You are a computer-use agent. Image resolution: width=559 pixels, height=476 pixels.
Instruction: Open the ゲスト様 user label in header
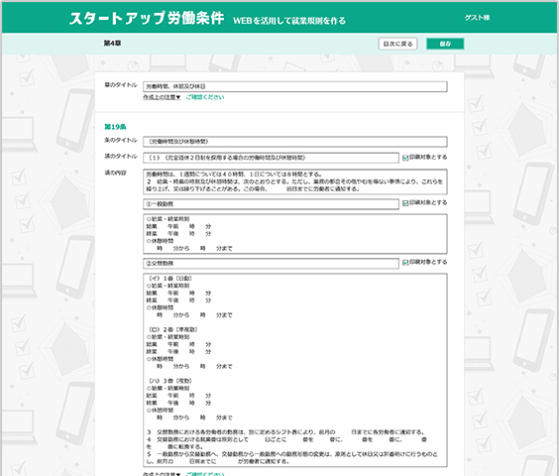[x=477, y=18]
